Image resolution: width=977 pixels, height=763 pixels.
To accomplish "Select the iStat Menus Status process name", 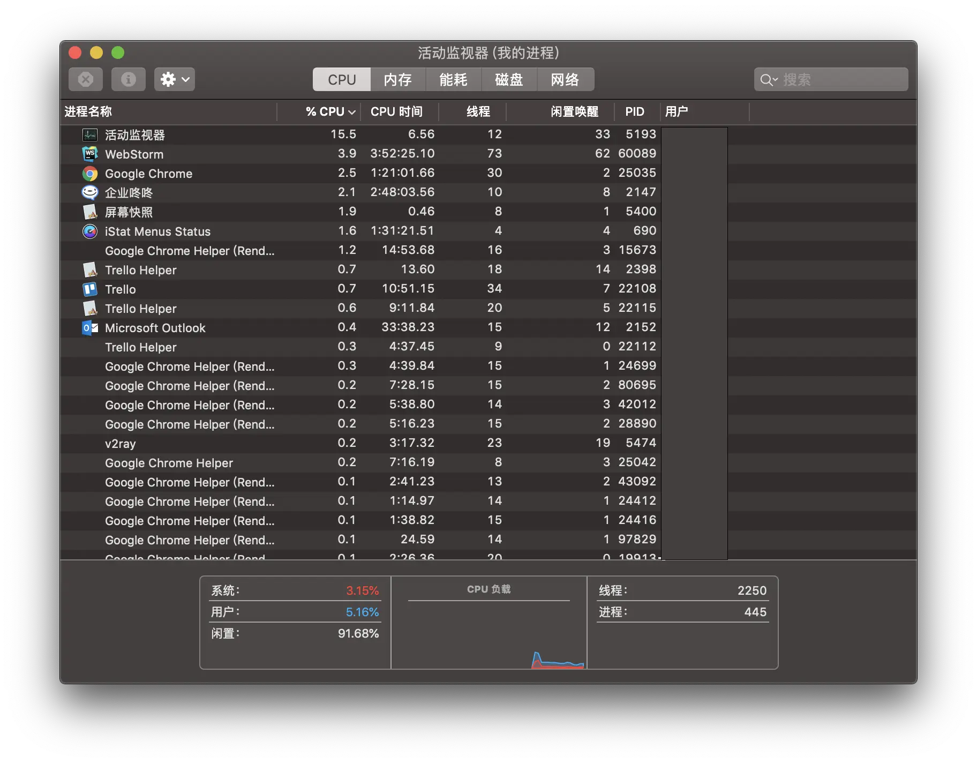I will coord(158,231).
